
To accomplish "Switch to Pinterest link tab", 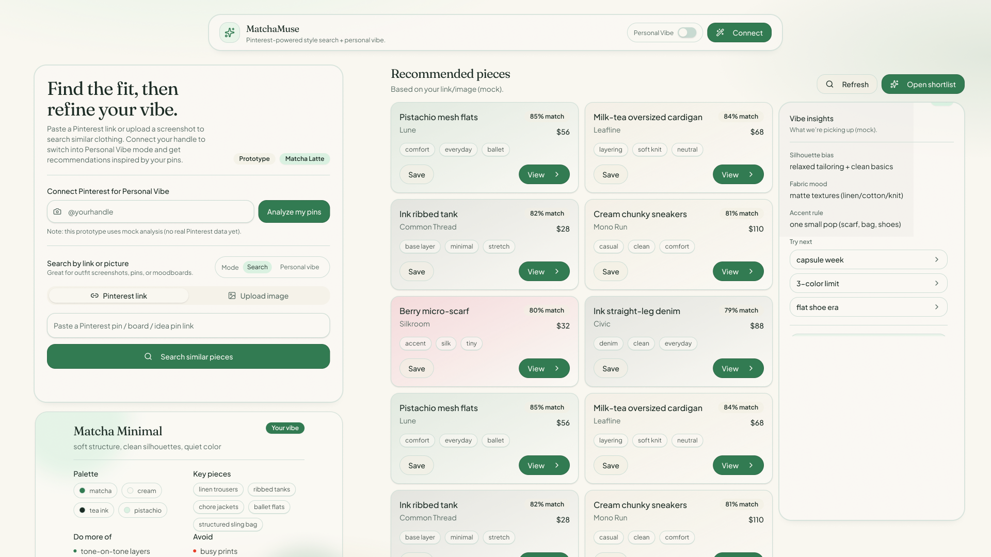I will click(119, 296).
